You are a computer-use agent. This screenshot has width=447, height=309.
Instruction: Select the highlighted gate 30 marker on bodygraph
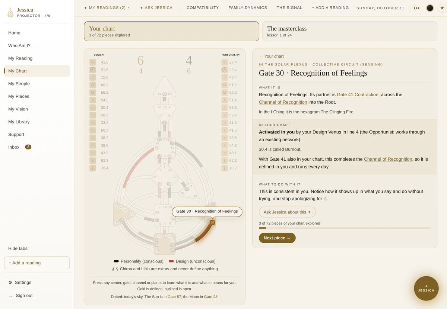[x=212, y=222]
